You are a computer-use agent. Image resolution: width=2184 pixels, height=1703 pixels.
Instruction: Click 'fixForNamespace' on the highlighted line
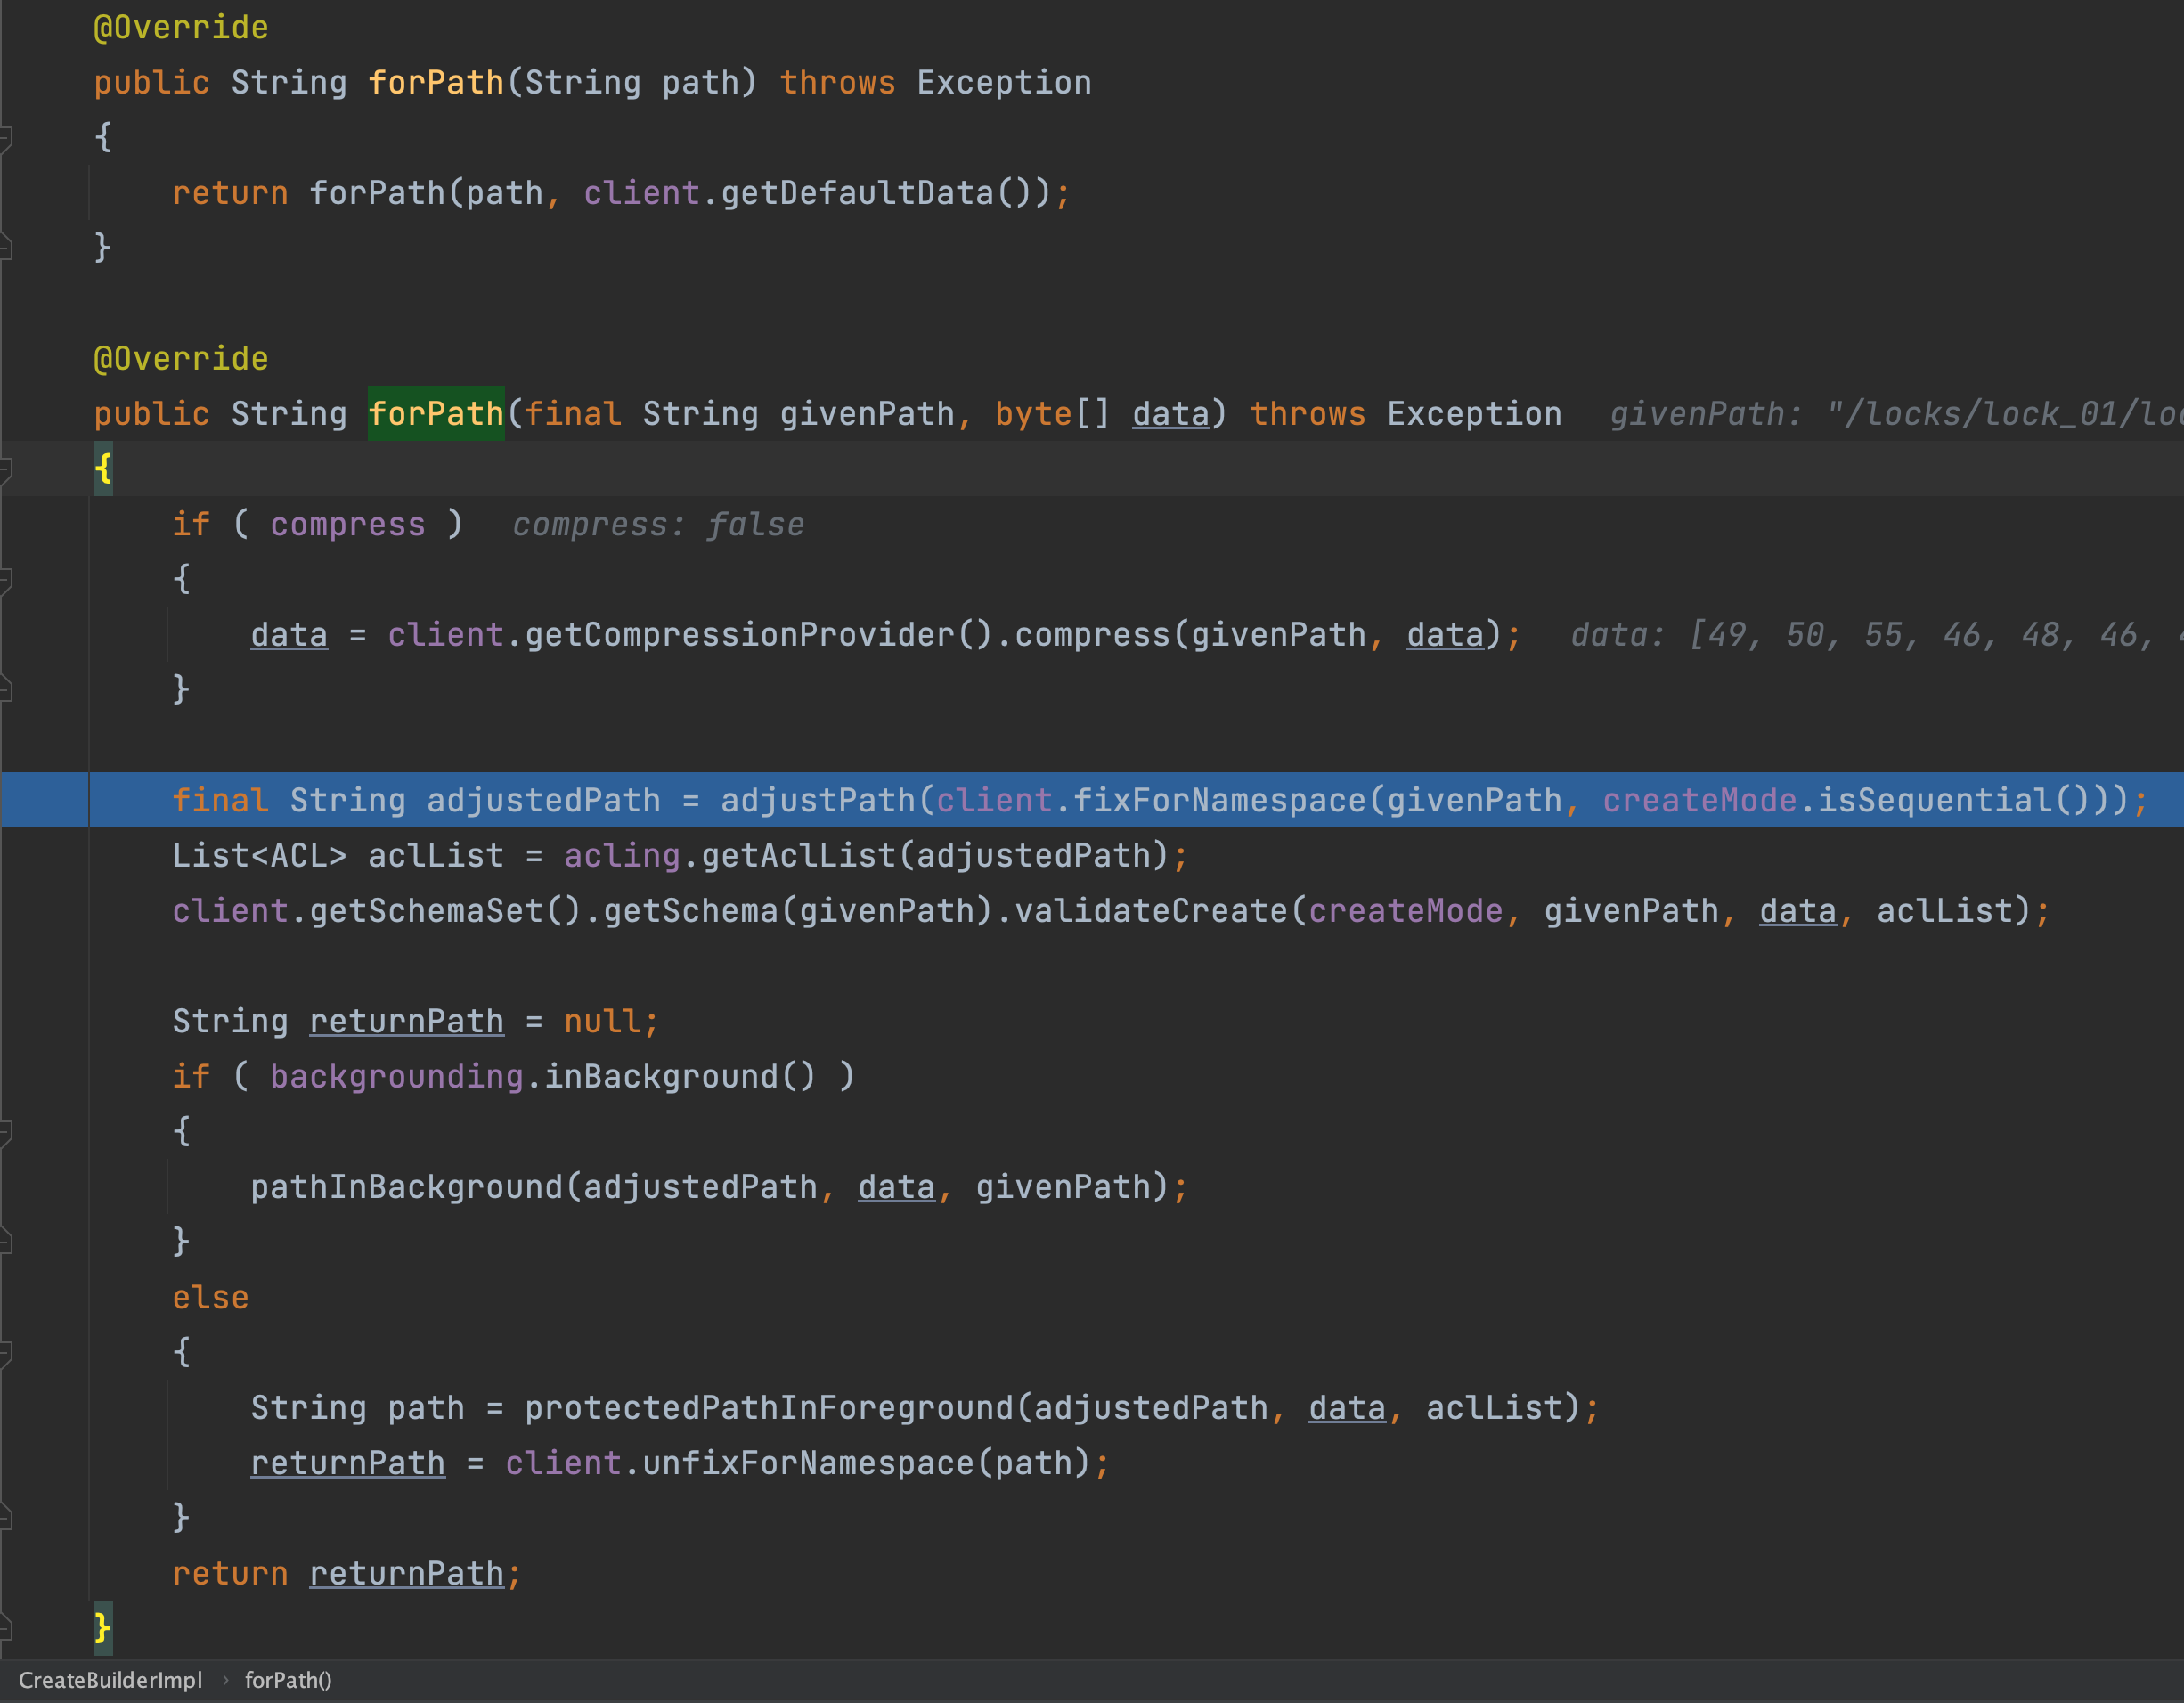(1220, 800)
